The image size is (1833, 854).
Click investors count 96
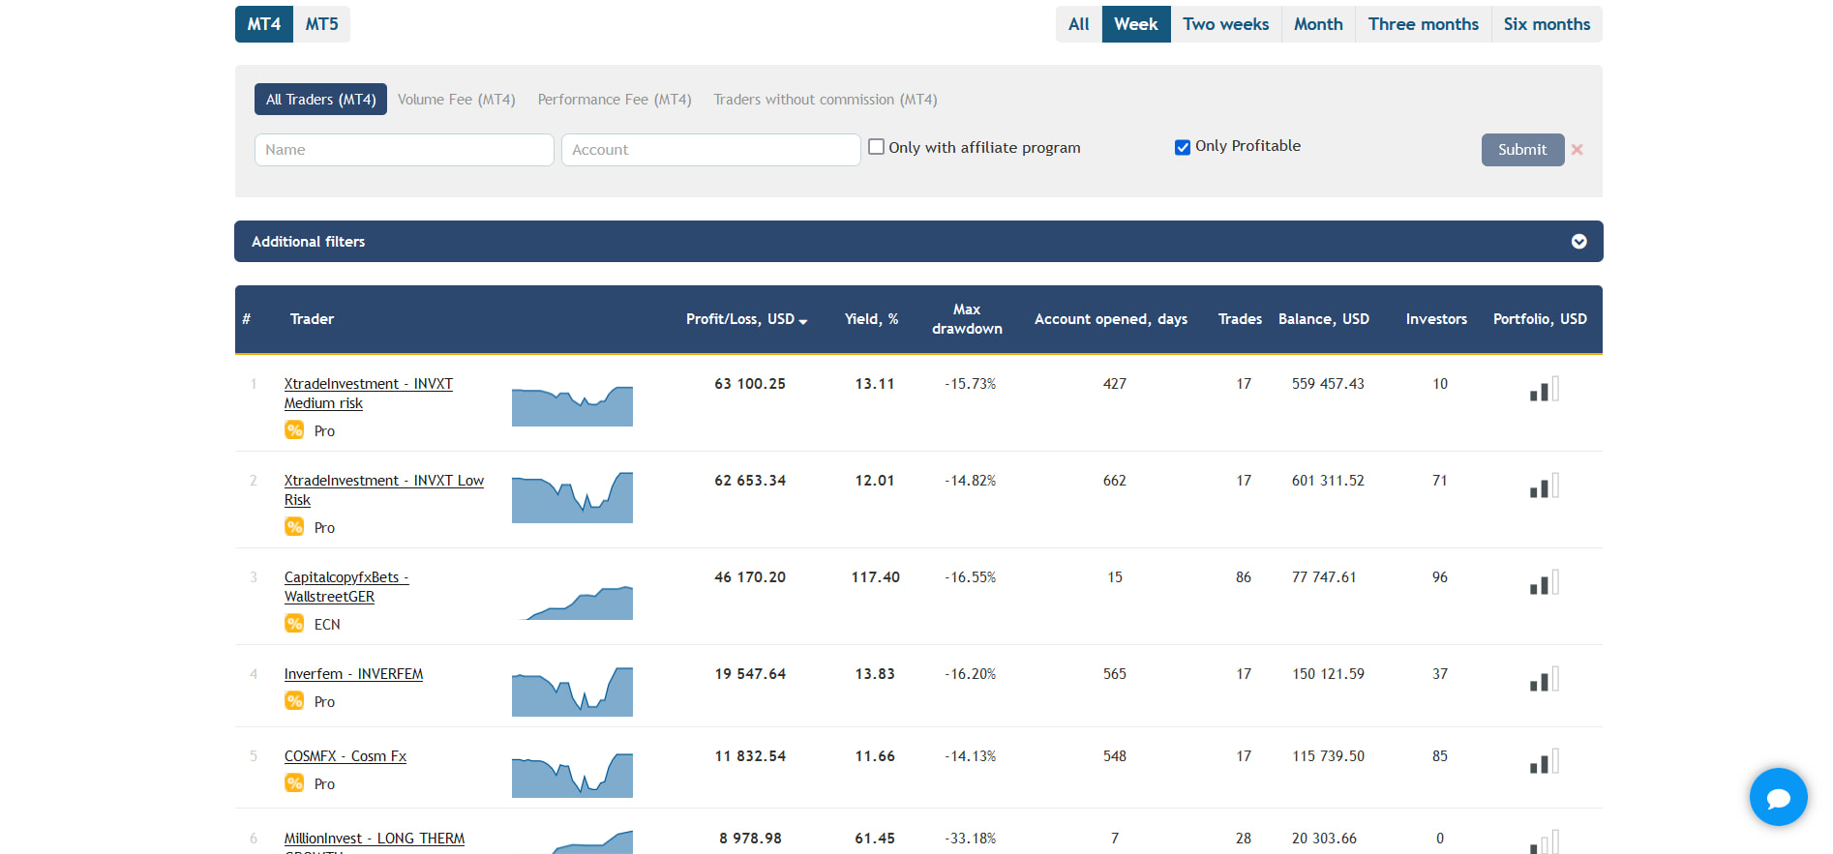(1440, 577)
